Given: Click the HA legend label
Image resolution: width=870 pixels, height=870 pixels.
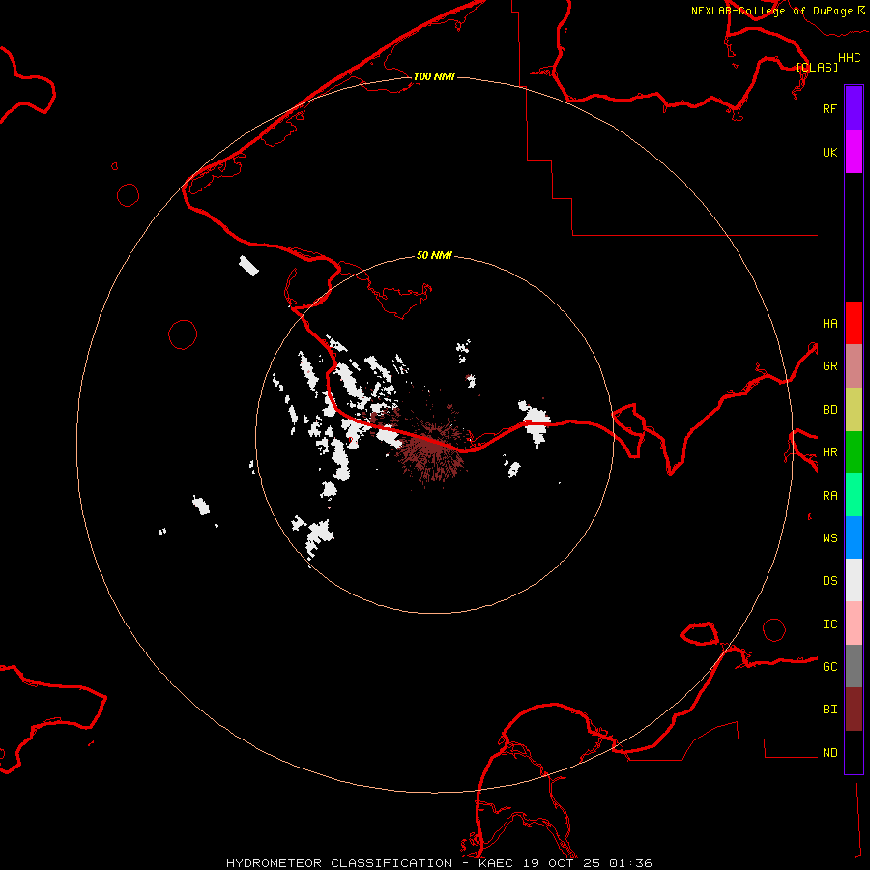Looking at the screenshot, I should (x=829, y=323).
